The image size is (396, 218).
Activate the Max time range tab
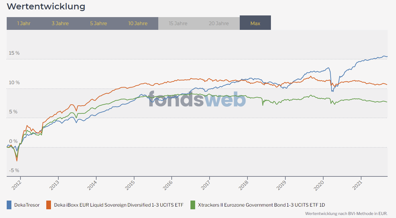point(255,23)
